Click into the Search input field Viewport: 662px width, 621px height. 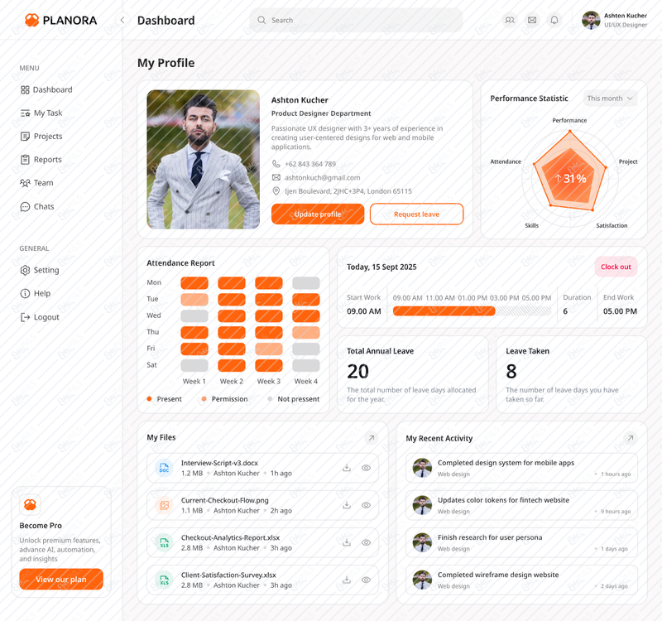tap(356, 20)
